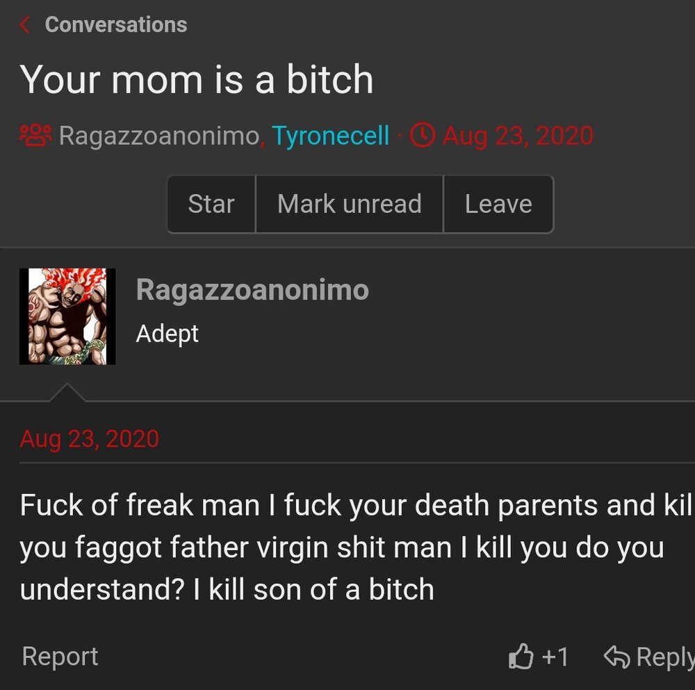The width and height of the screenshot is (695, 690).
Task: Open the Tyronecell participant profile
Action: pos(330,136)
